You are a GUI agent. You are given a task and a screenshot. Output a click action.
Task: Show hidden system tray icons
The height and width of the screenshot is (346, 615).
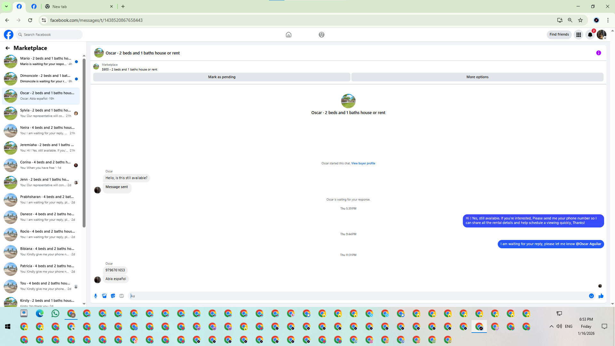[x=551, y=326]
